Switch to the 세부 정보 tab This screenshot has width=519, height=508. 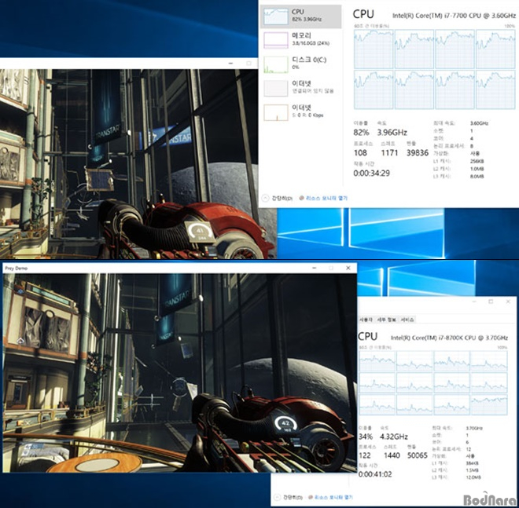point(386,320)
